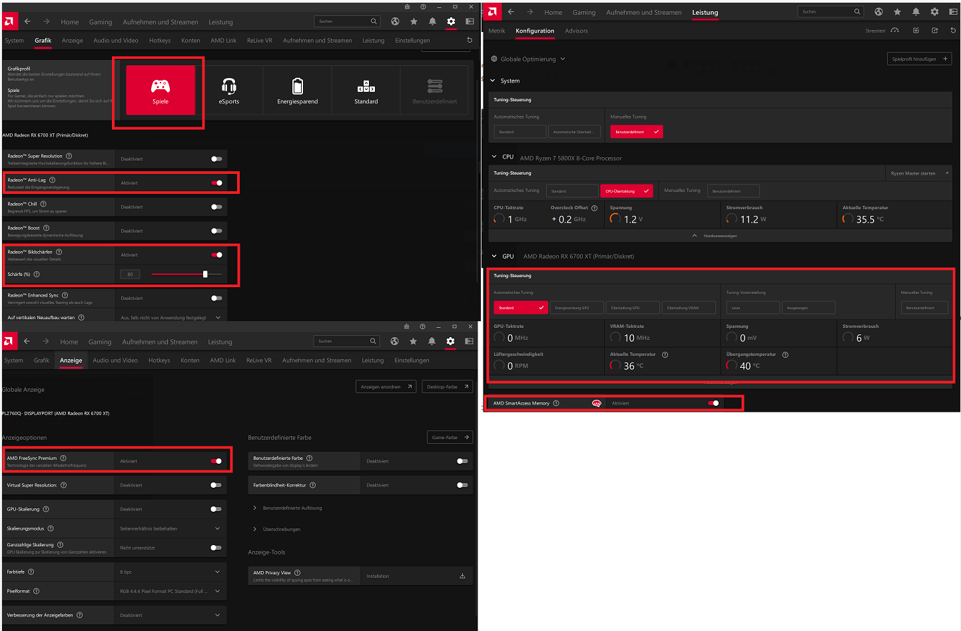Open the web browser globe in the Grafik window
Image resolution: width=961 pixels, height=631 pixels.
tap(395, 21)
